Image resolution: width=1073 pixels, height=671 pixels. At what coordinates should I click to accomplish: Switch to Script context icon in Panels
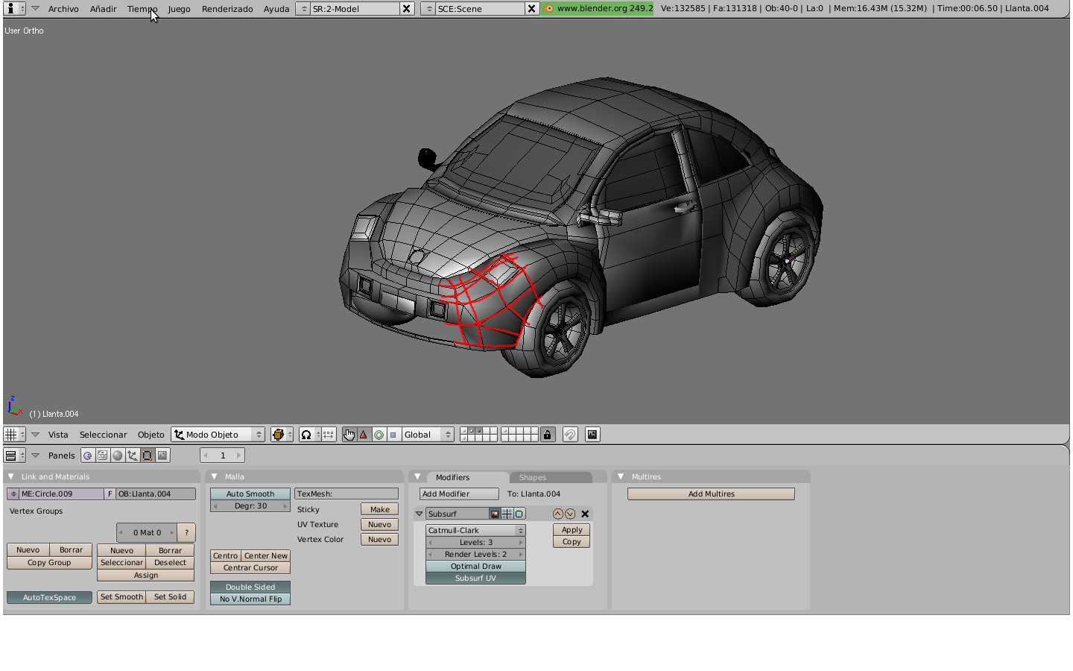point(103,456)
